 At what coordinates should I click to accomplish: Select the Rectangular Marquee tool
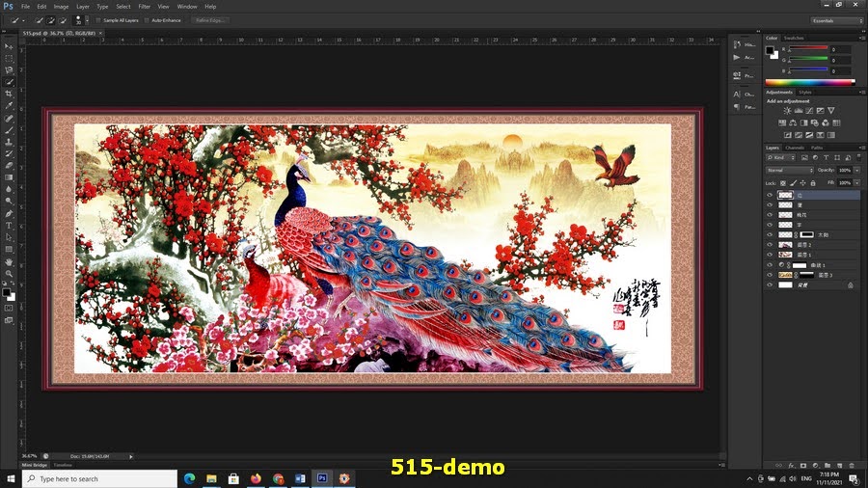click(9, 58)
